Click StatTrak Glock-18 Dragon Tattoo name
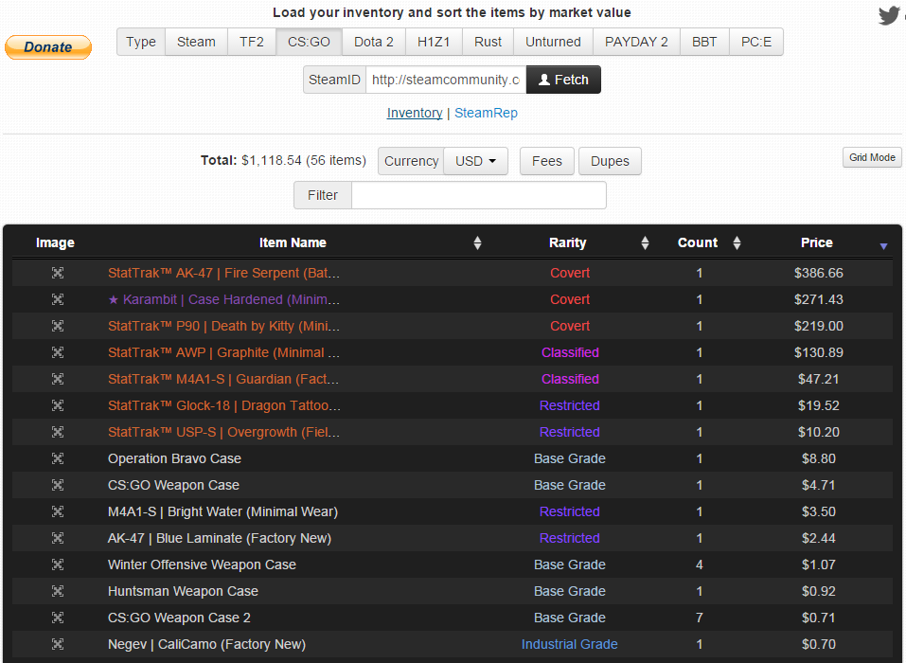The image size is (906, 663). pyautogui.click(x=223, y=405)
